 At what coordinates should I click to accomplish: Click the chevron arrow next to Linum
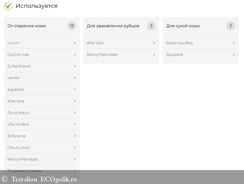tap(75, 43)
